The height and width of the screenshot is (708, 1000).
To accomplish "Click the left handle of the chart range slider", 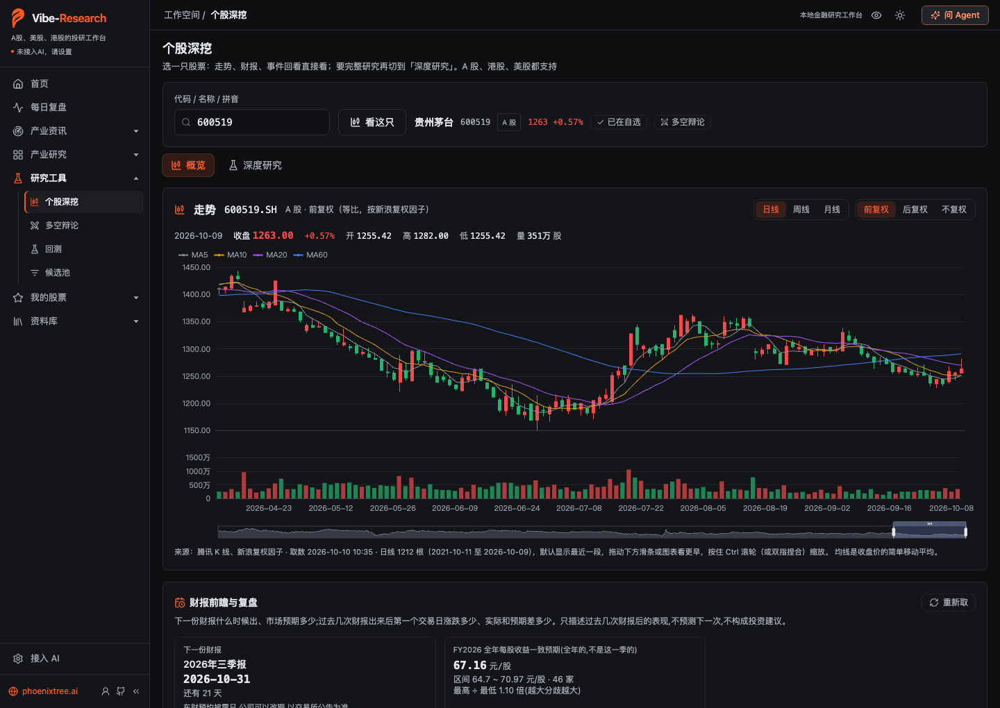I will coord(894,532).
